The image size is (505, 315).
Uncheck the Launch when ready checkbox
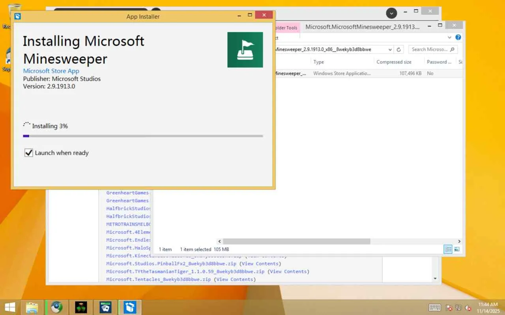[x=28, y=153]
